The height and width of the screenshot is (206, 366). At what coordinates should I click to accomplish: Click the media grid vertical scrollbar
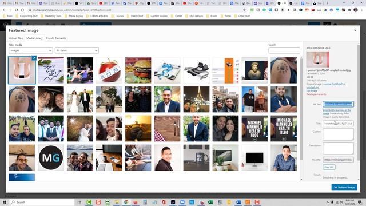click(301, 109)
